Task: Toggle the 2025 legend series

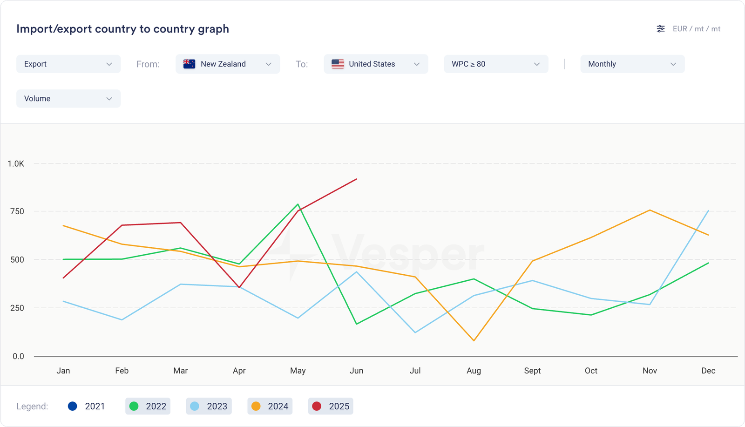Action: point(331,406)
